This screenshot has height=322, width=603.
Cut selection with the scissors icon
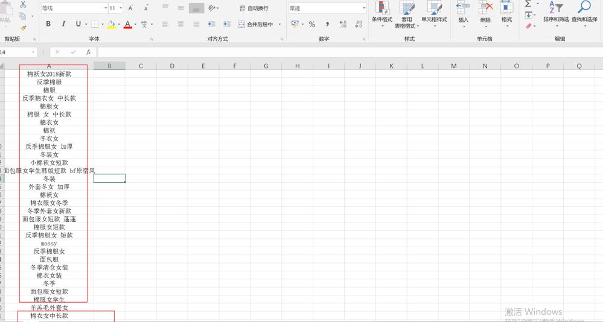pos(23,5)
